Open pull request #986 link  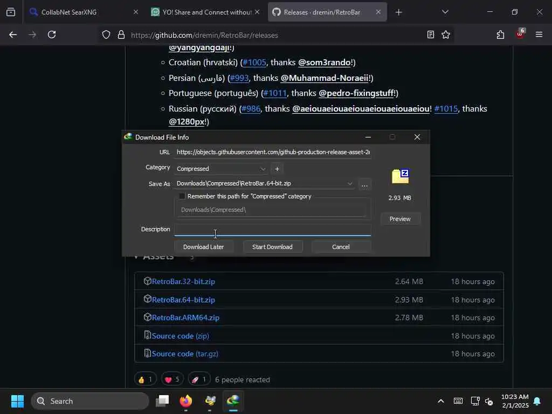(x=251, y=108)
